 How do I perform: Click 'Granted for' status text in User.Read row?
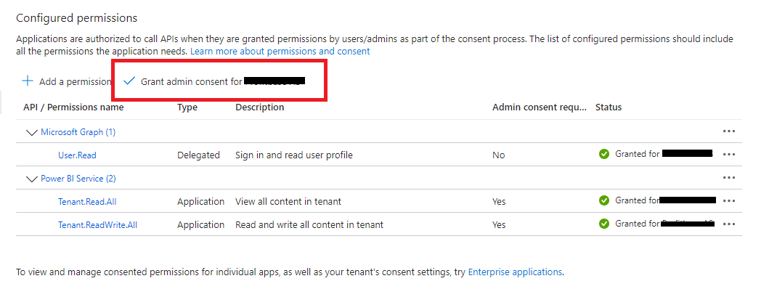click(638, 154)
